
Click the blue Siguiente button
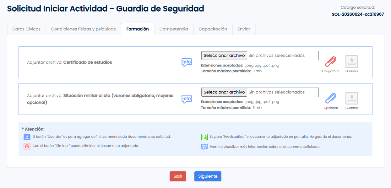(208, 176)
